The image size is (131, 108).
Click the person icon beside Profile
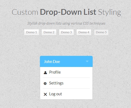click(x=45, y=73)
